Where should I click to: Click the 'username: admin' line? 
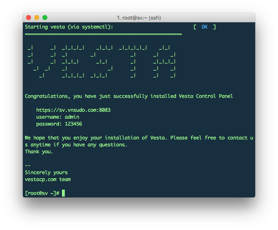58,117
